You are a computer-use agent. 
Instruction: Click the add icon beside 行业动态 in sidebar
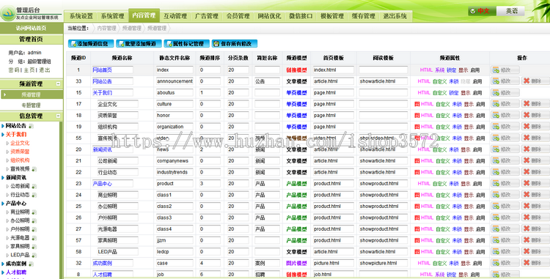[34, 195]
